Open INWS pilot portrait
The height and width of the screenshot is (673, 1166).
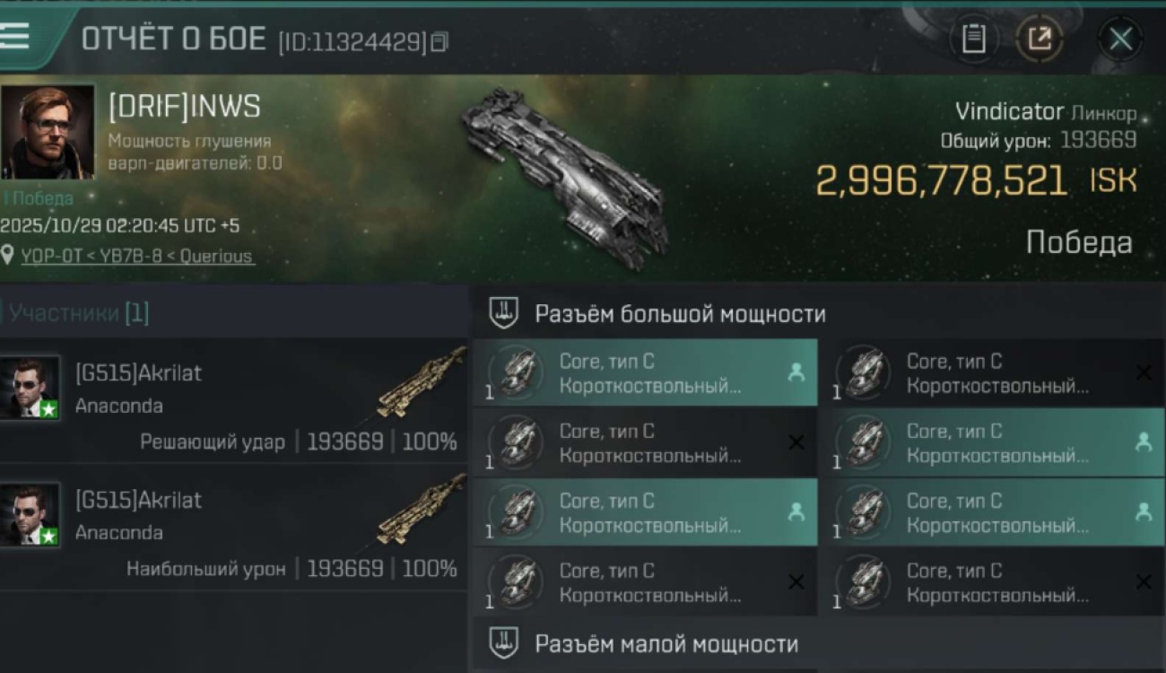[x=48, y=132]
